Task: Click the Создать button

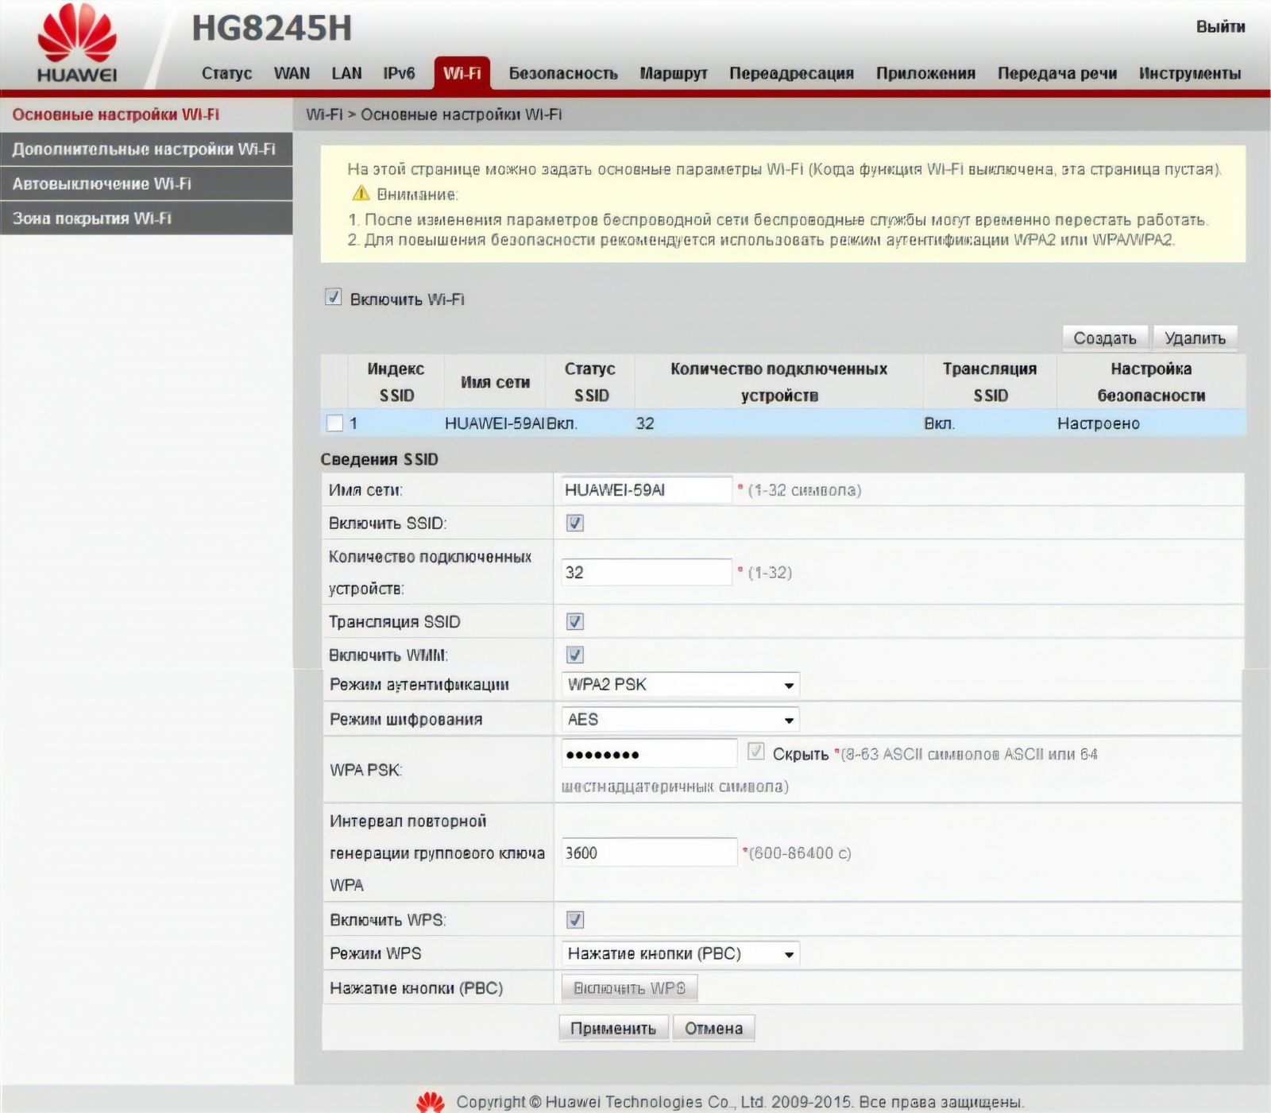Action: pos(1105,338)
